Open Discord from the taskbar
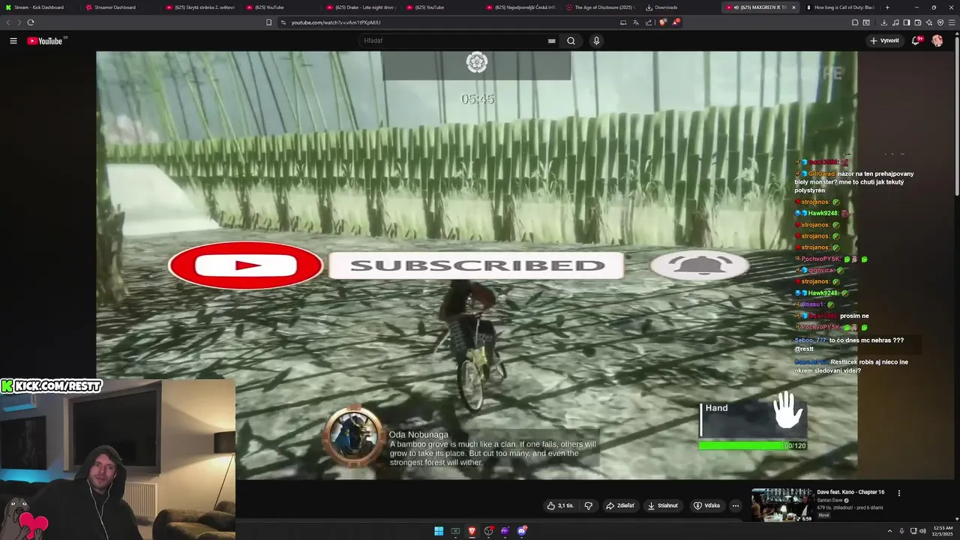The width and height of the screenshot is (960, 540). pyautogui.click(x=522, y=531)
